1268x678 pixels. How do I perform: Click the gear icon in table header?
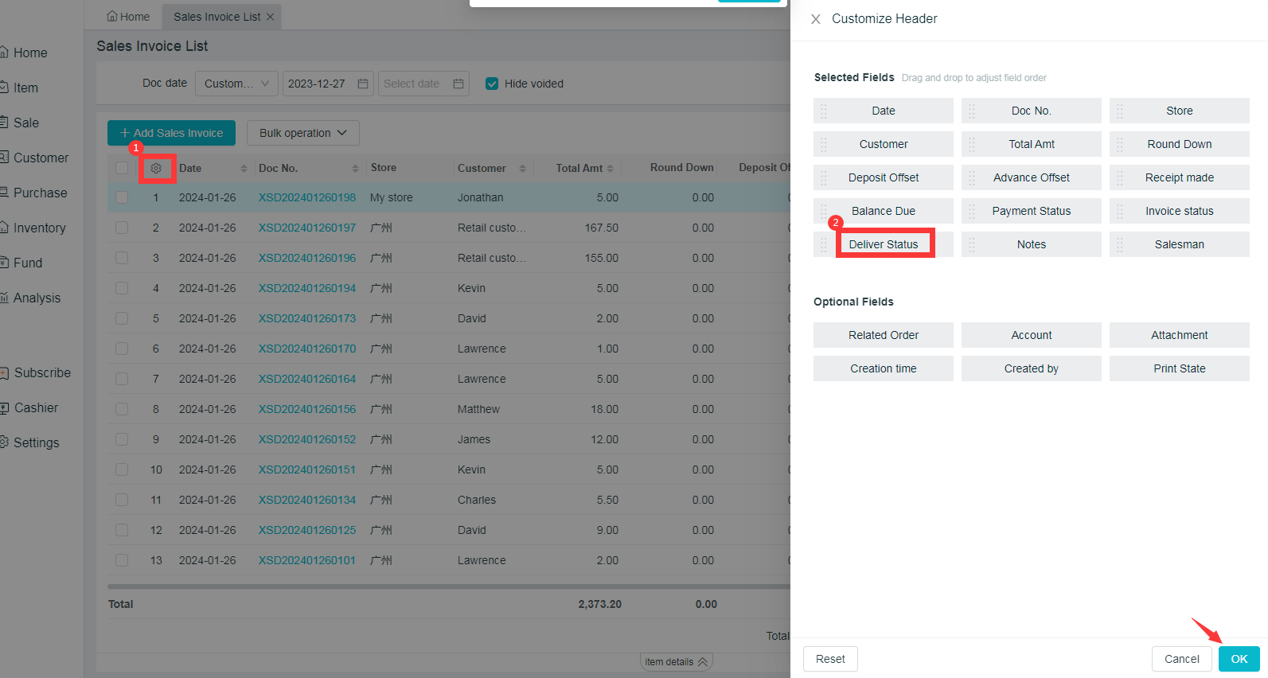156,169
